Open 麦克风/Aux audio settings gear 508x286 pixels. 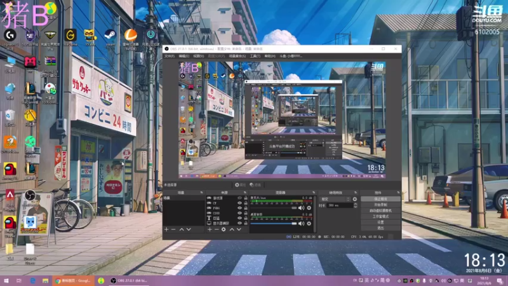point(309,208)
